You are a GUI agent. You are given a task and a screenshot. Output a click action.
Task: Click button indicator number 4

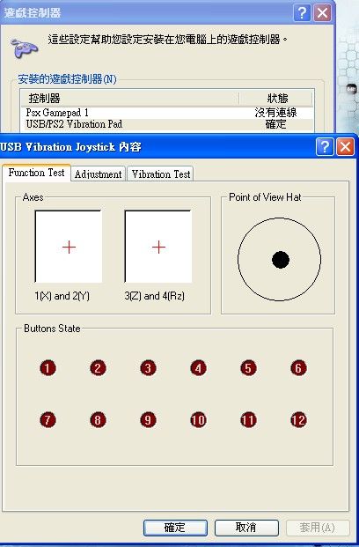[198, 368]
